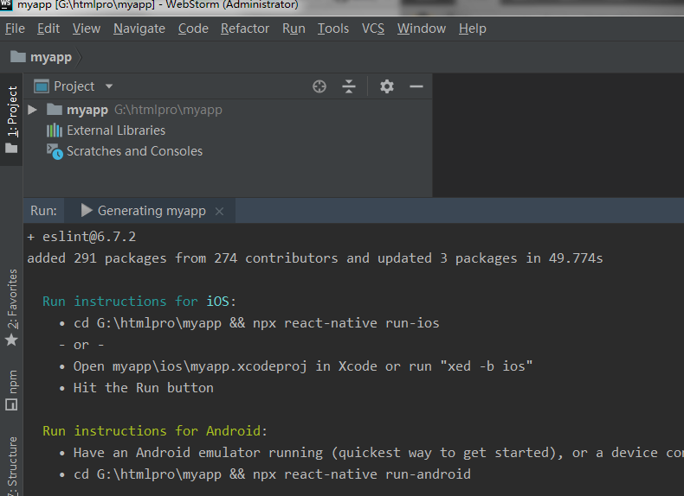Open the Run menu
Image resolution: width=684 pixels, height=496 pixels.
294,29
